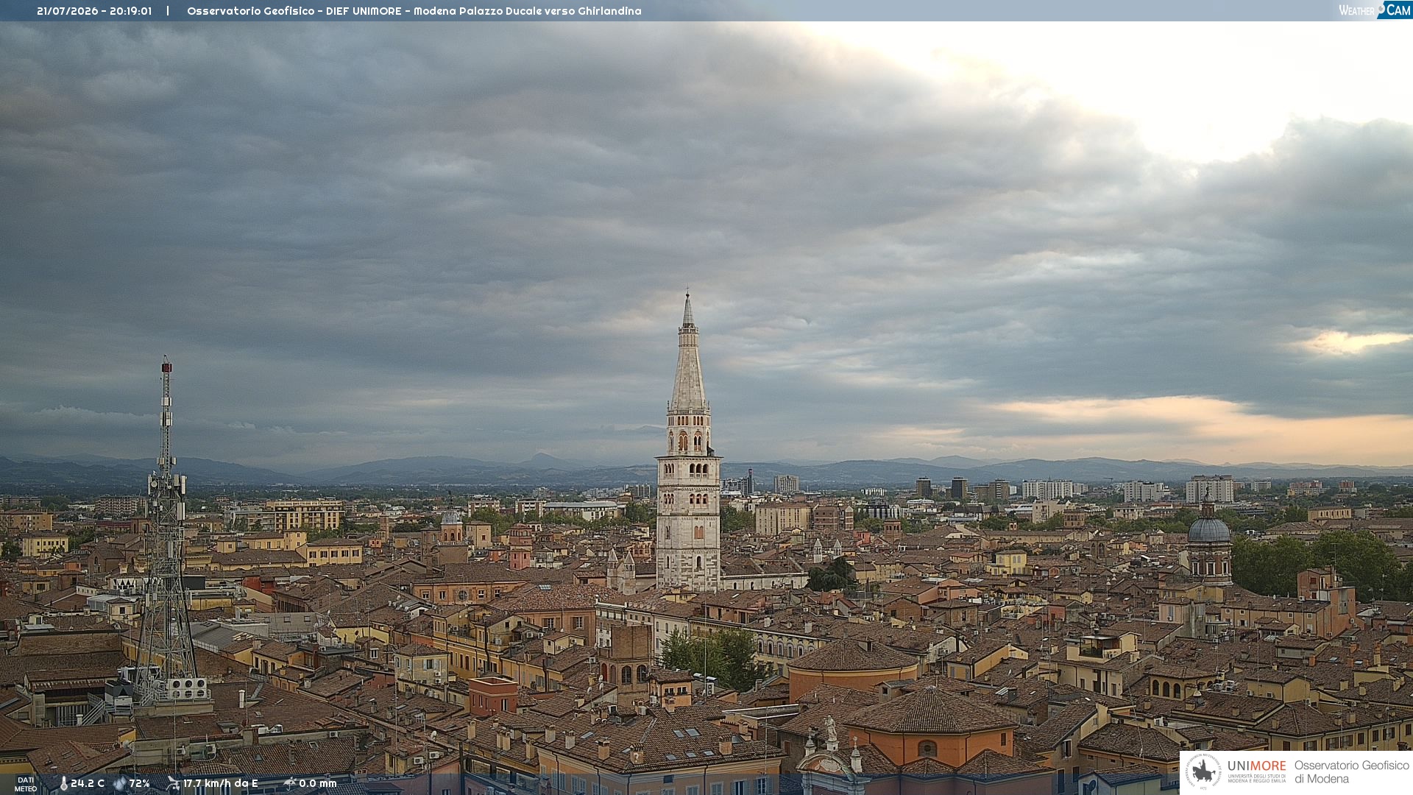
Task: Click the 72% humidity value
Action: (x=140, y=784)
